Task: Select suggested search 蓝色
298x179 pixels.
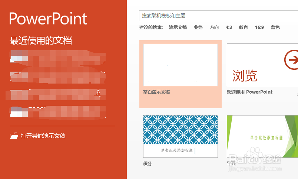Action: (x=275, y=27)
